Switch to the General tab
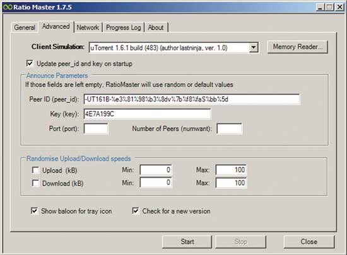The image size is (347, 255). [x=25, y=27]
